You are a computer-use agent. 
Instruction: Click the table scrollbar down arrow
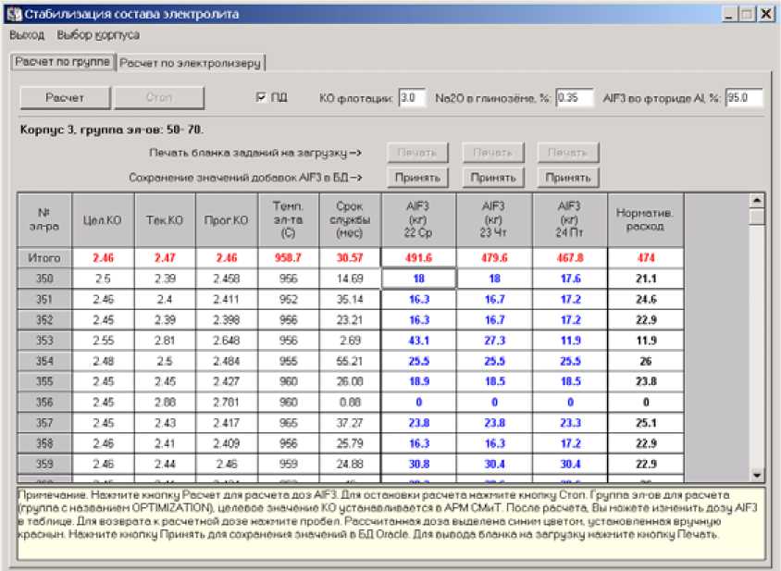pos(756,475)
